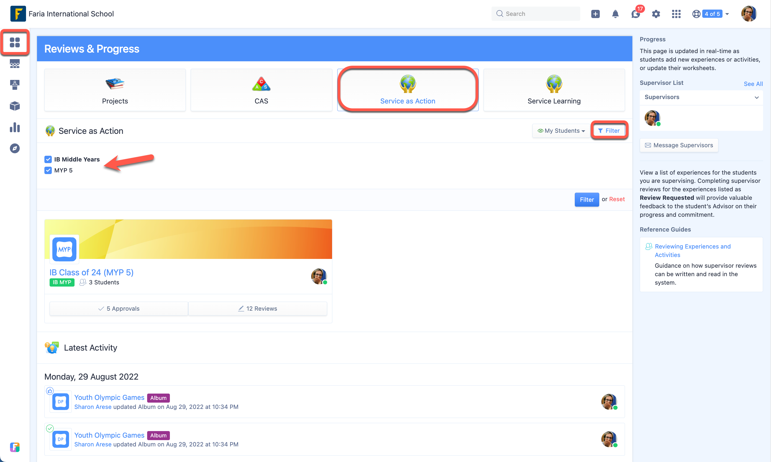Uncheck the MYP 5 checkbox
Image resolution: width=771 pixels, height=462 pixels.
pos(48,170)
